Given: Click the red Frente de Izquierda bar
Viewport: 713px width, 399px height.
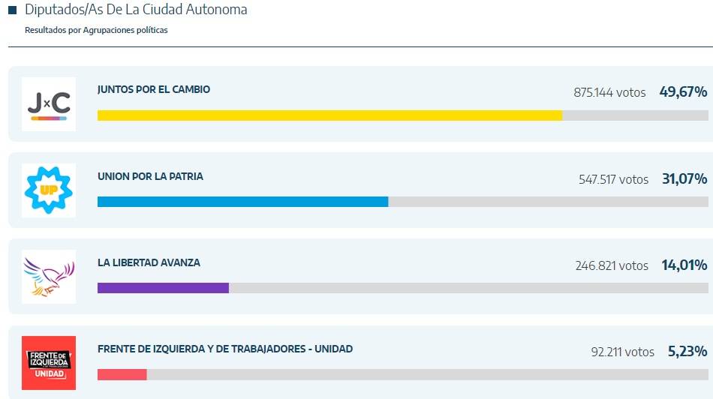Looking at the screenshot, I should pyautogui.click(x=122, y=374).
